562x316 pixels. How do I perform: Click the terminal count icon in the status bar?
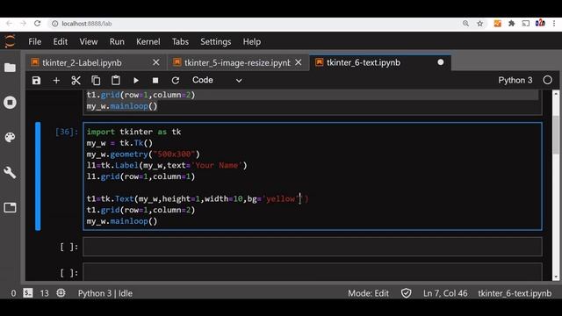pyautogui.click(x=28, y=293)
